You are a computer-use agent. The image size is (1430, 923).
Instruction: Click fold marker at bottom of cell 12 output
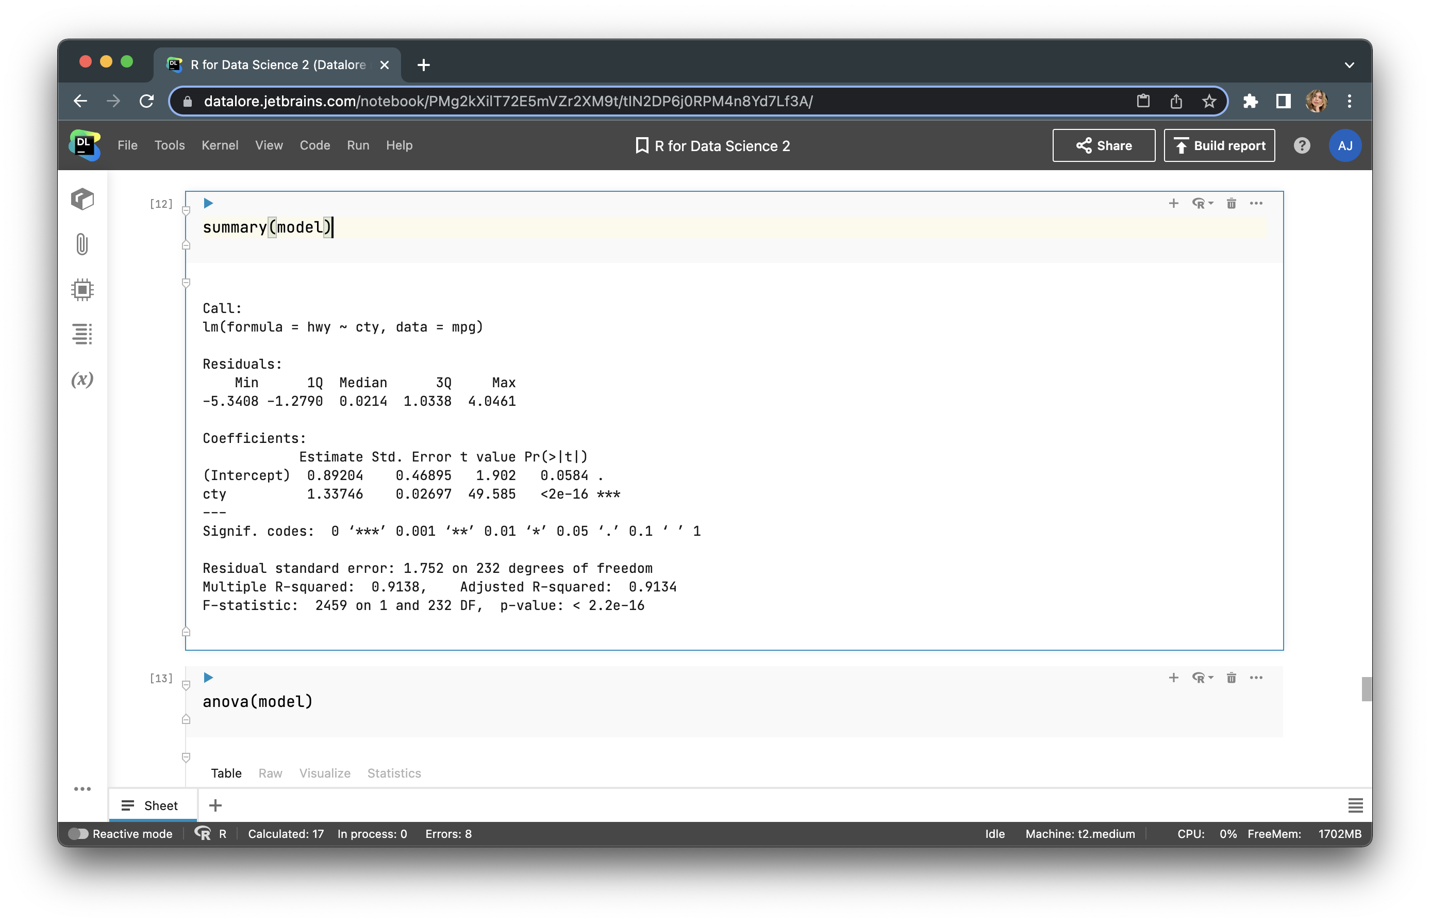coord(186,632)
